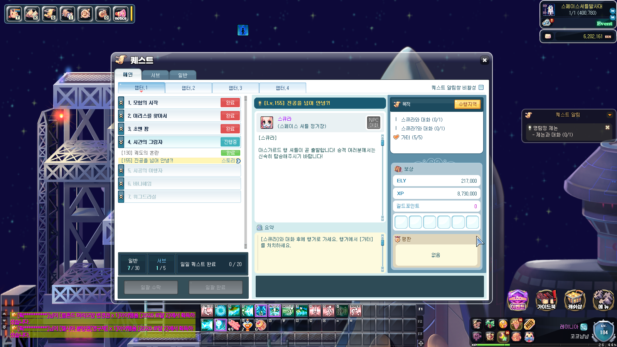The width and height of the screenshot is (617, 347).
Task: Click the WELCOME 이벤트 event icon
Action: click(x=518, y=300)
